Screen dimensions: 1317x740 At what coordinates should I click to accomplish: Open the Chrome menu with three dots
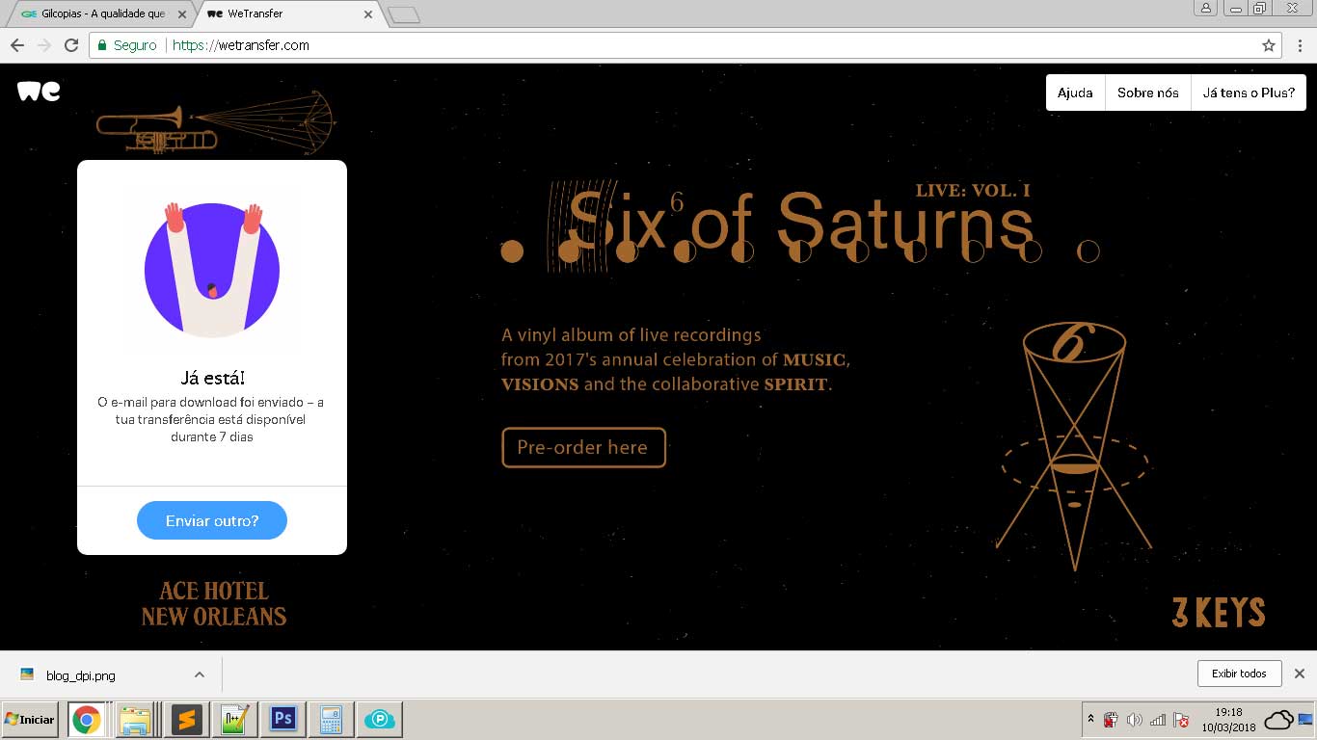(1300, 45)
